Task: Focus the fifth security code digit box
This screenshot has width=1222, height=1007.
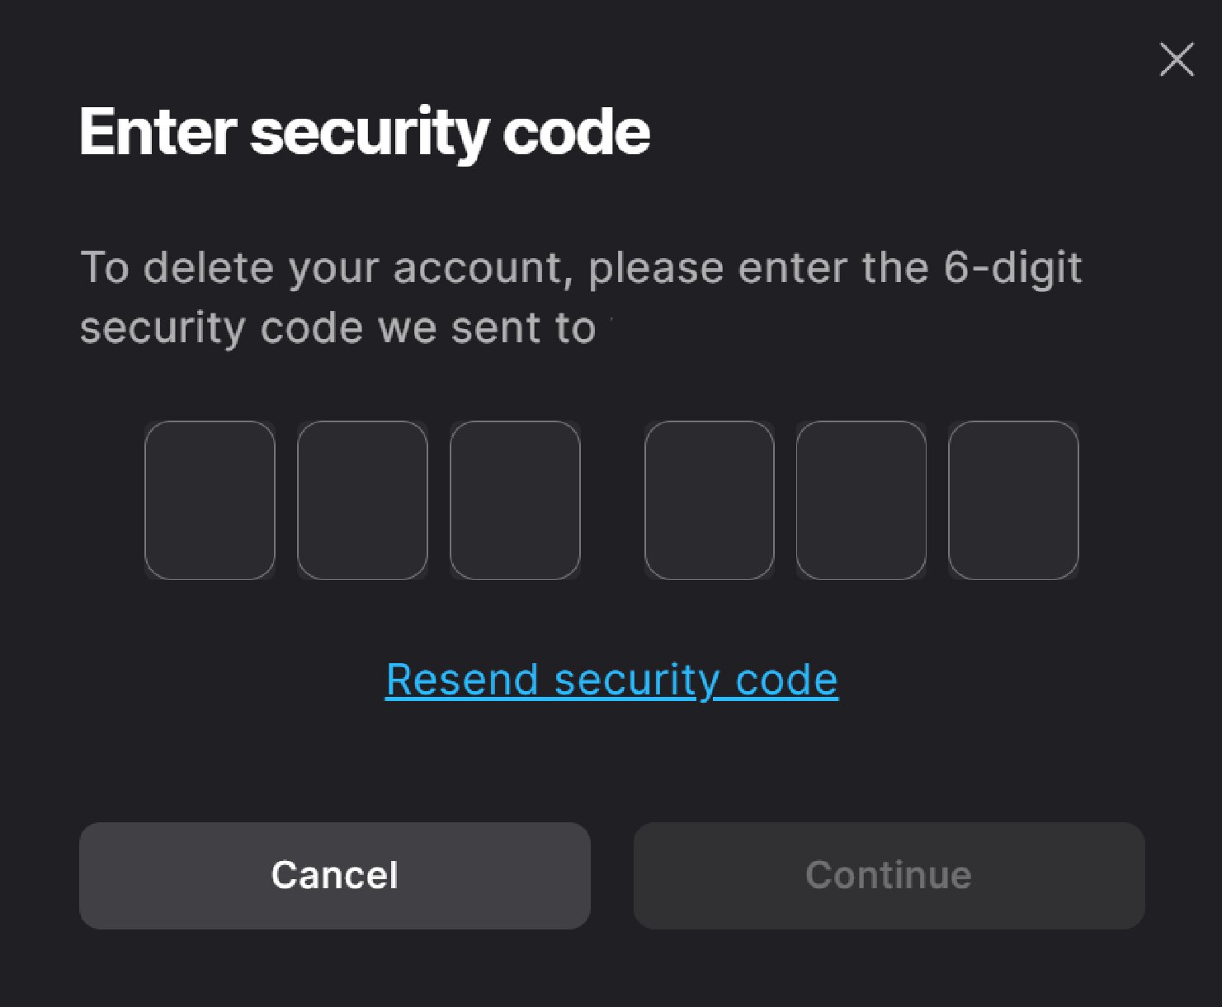Action: [x=861, y=500]
